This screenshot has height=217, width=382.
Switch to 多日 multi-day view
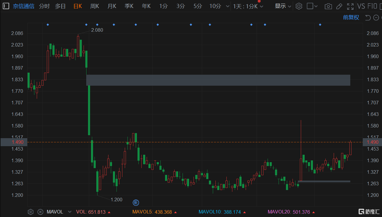60,6
